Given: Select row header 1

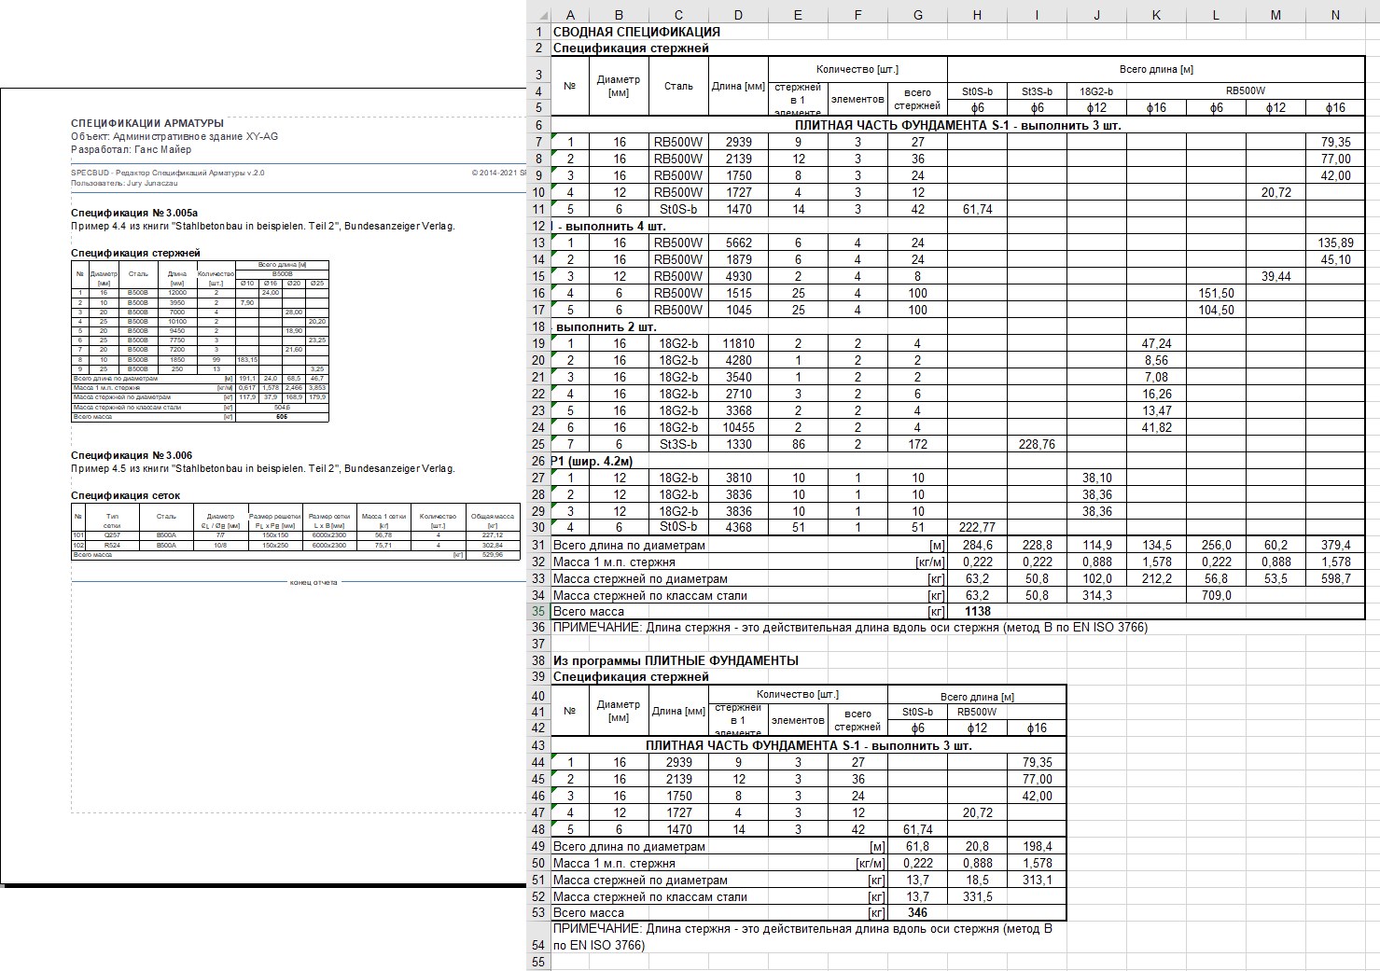Looking at the screenshot, I should (538, 32).
